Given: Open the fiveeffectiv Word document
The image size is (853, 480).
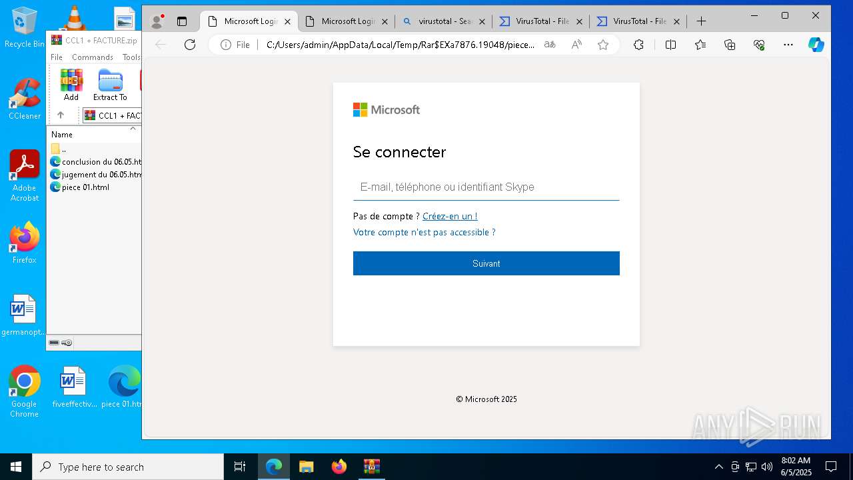Looking at the screenshot, I should pos(74,387).
